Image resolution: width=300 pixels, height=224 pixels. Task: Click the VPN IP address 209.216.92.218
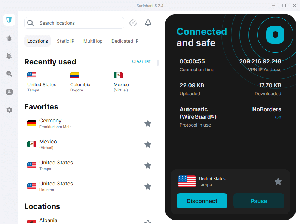(x=260, y=61)
